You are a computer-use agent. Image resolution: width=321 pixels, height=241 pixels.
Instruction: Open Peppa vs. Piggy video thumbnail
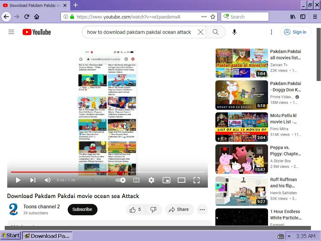(242, 159)
